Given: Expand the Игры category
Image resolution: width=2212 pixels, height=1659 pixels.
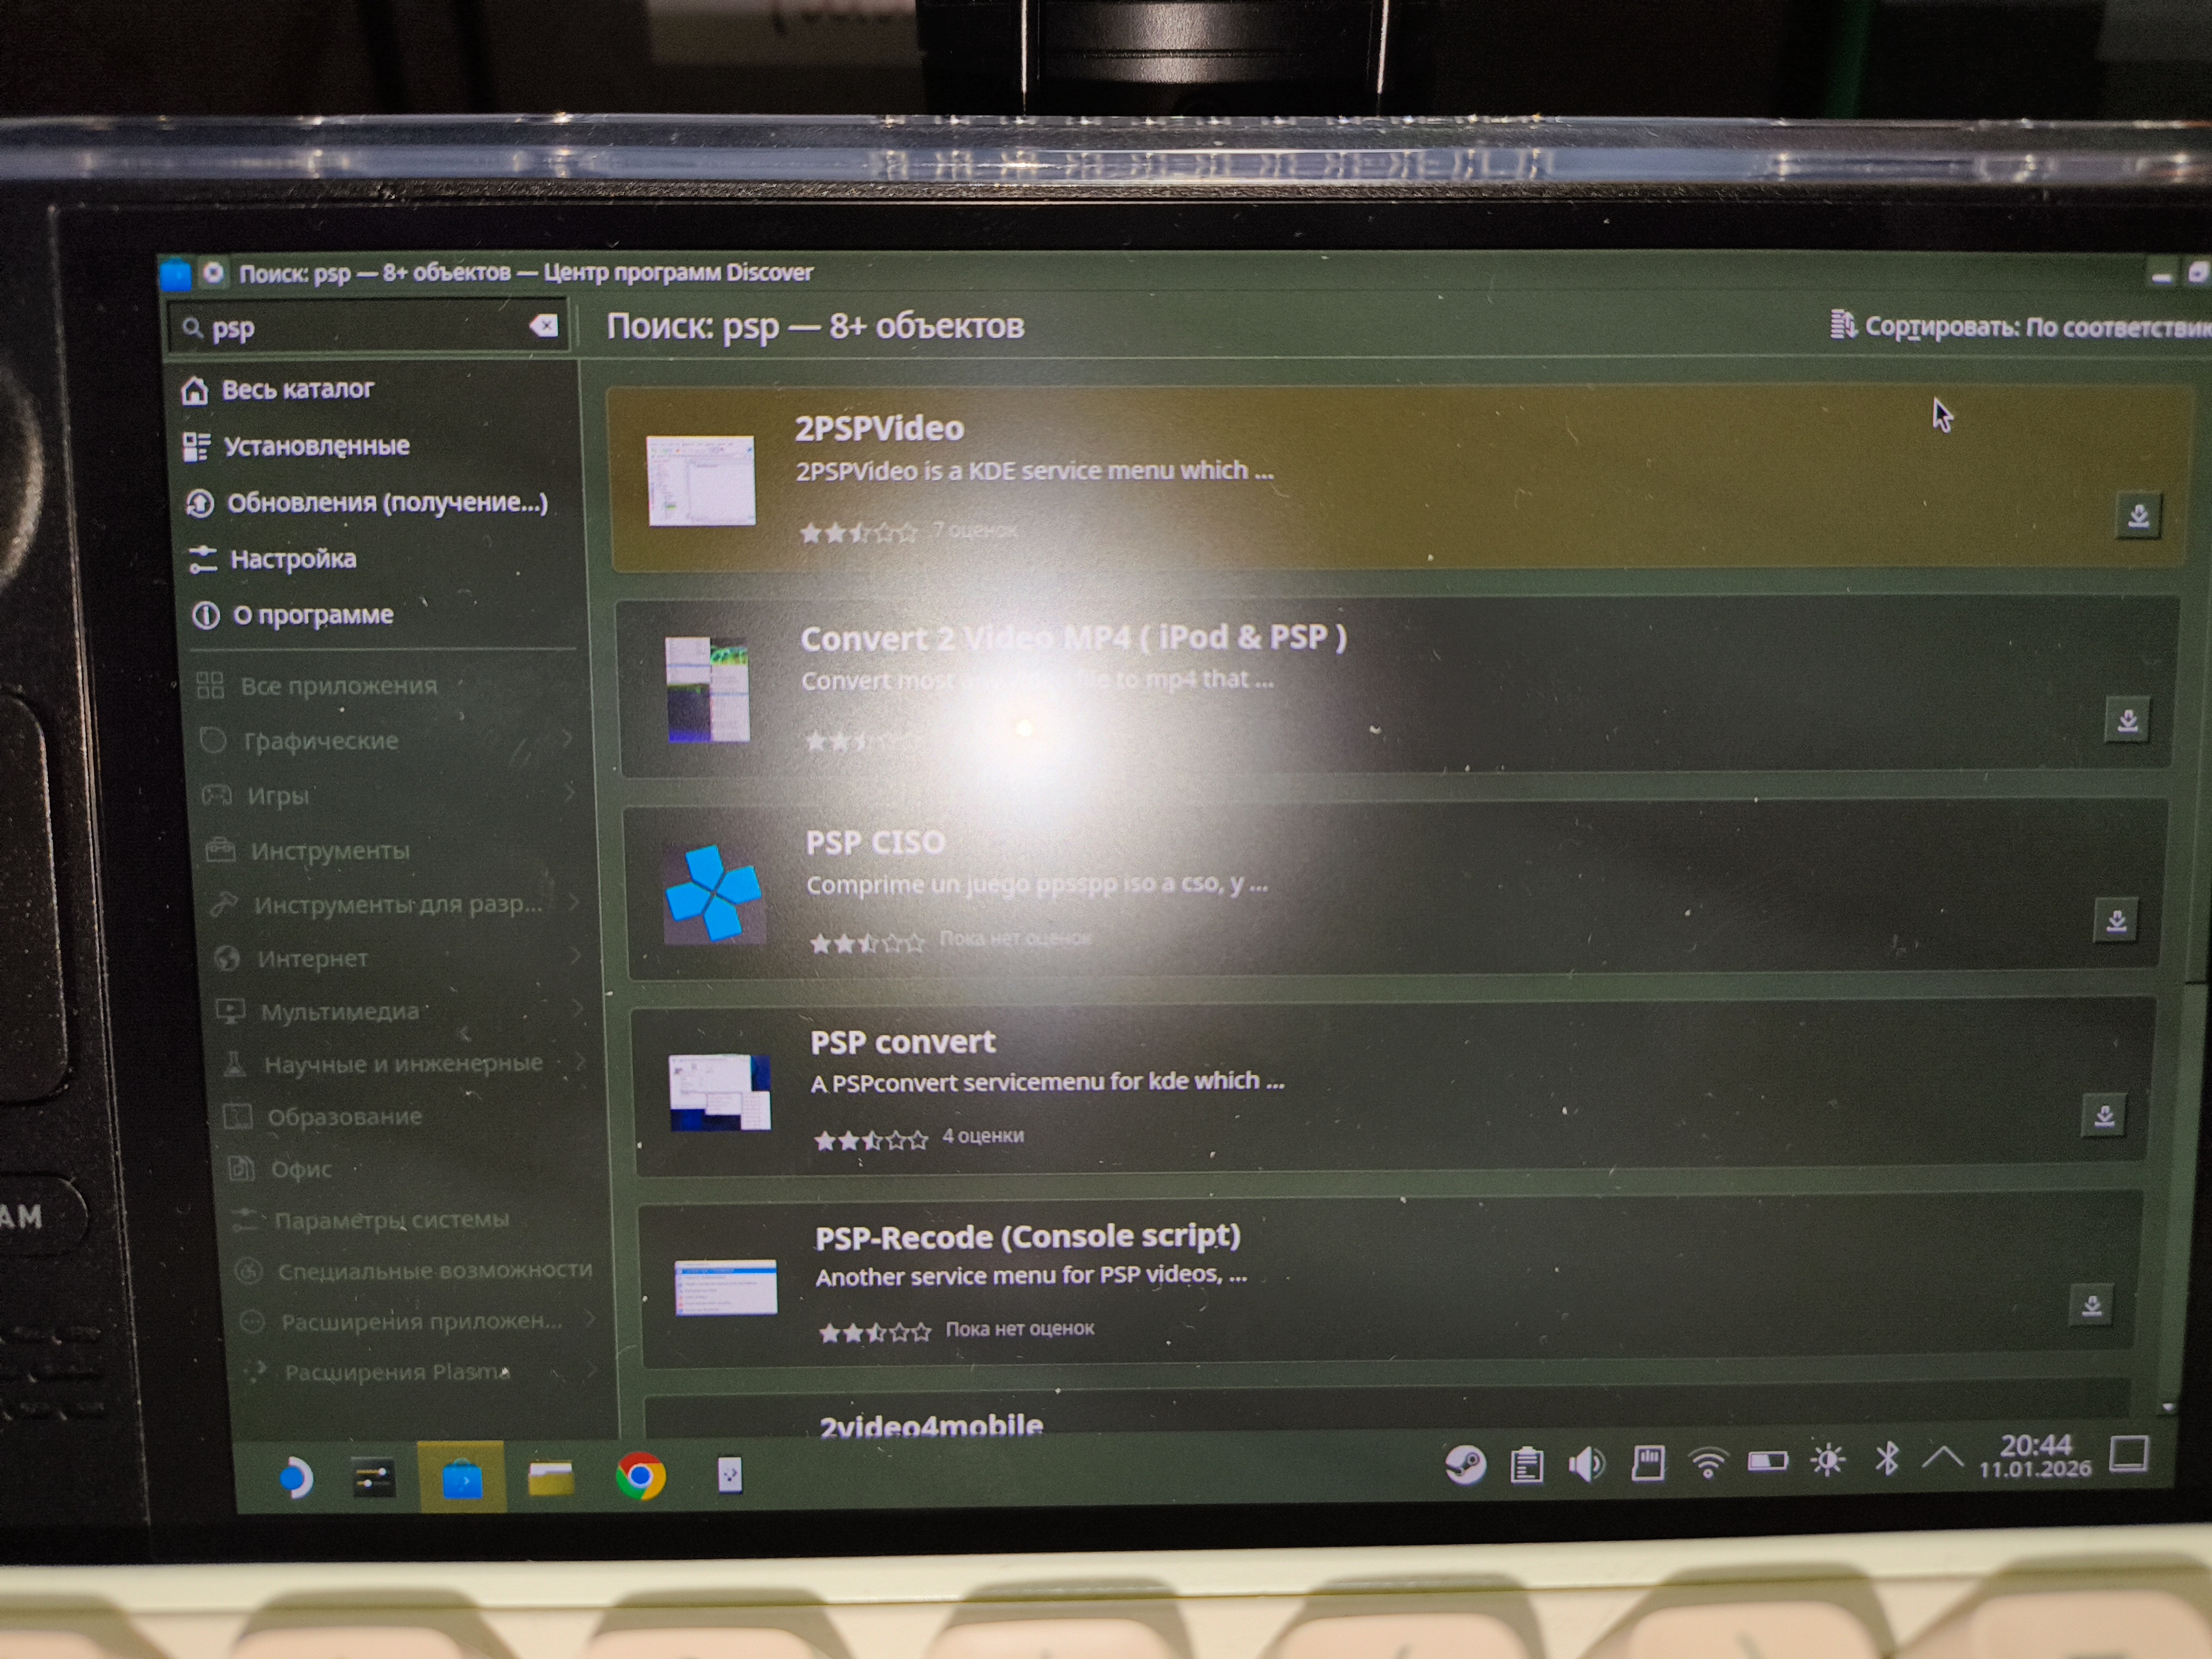Looking at the screenshot, I should pos(279,796).
